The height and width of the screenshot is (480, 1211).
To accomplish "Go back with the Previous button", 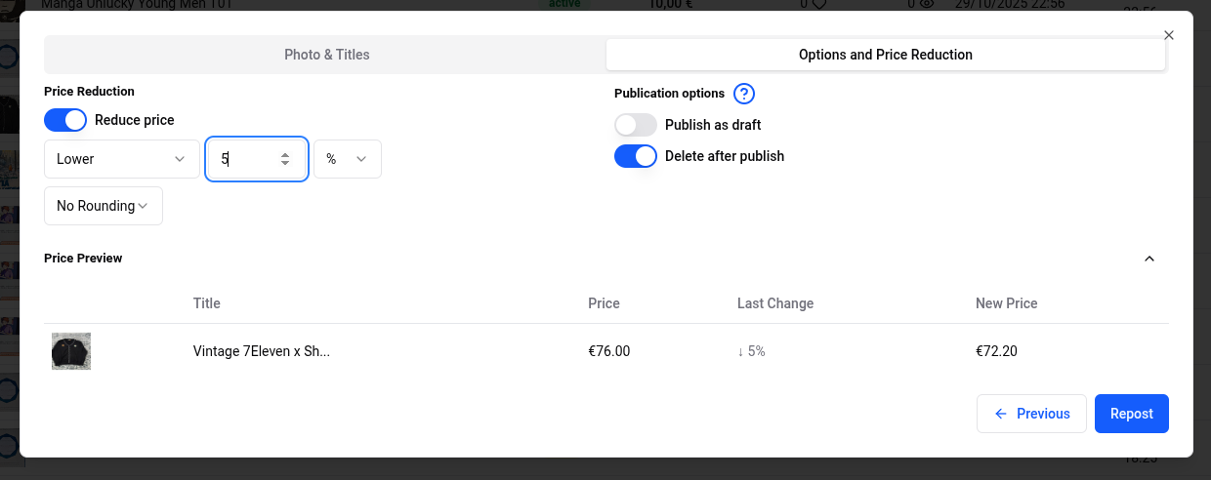I will pos(1031,414).
